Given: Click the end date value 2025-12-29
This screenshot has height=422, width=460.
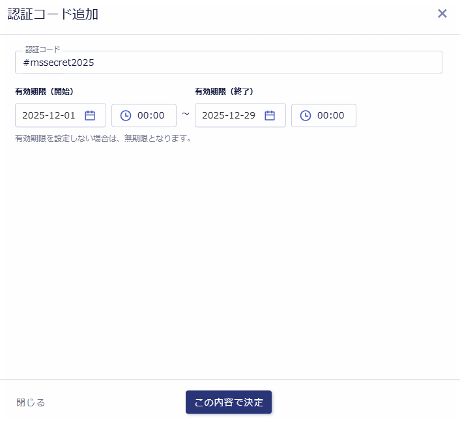Looking at the screenshot, I should point(229,115).
